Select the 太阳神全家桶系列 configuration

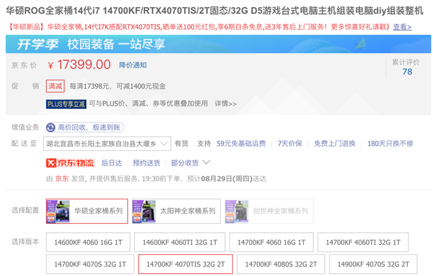click(x=176, y=211)
